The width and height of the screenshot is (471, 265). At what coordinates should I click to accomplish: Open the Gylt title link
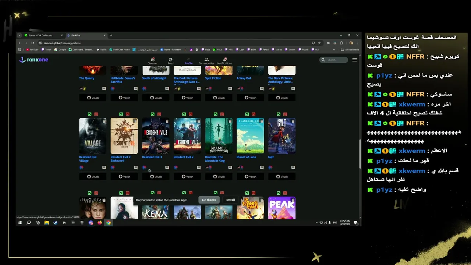click(x=271, y=157)
